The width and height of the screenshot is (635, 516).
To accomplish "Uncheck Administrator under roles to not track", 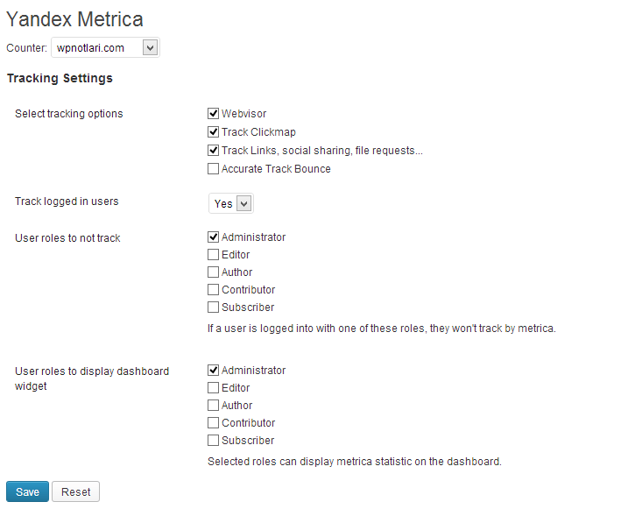I will pyautogui.click(x=213, y=237).
